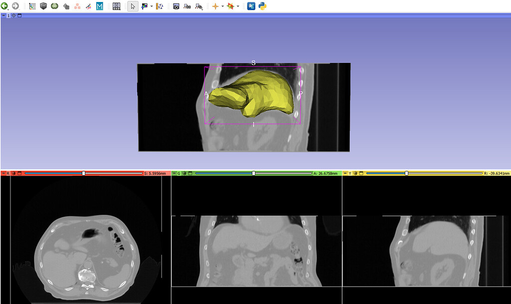Expand the layout selection dropdown

tap(116, 6)
